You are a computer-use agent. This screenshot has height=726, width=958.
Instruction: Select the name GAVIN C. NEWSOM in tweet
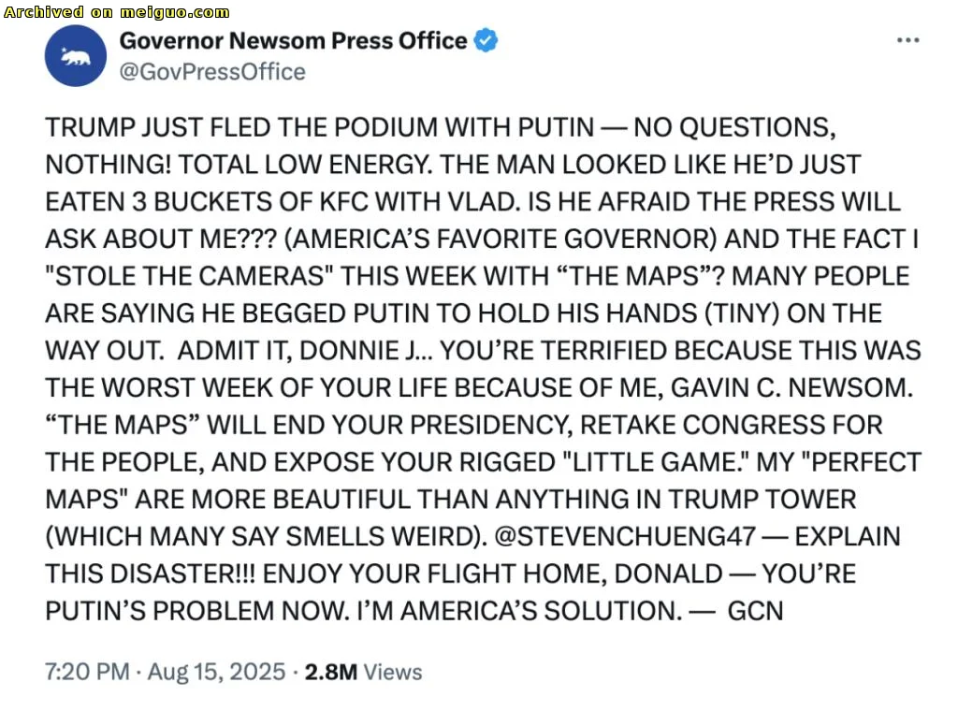pos(791,388)
